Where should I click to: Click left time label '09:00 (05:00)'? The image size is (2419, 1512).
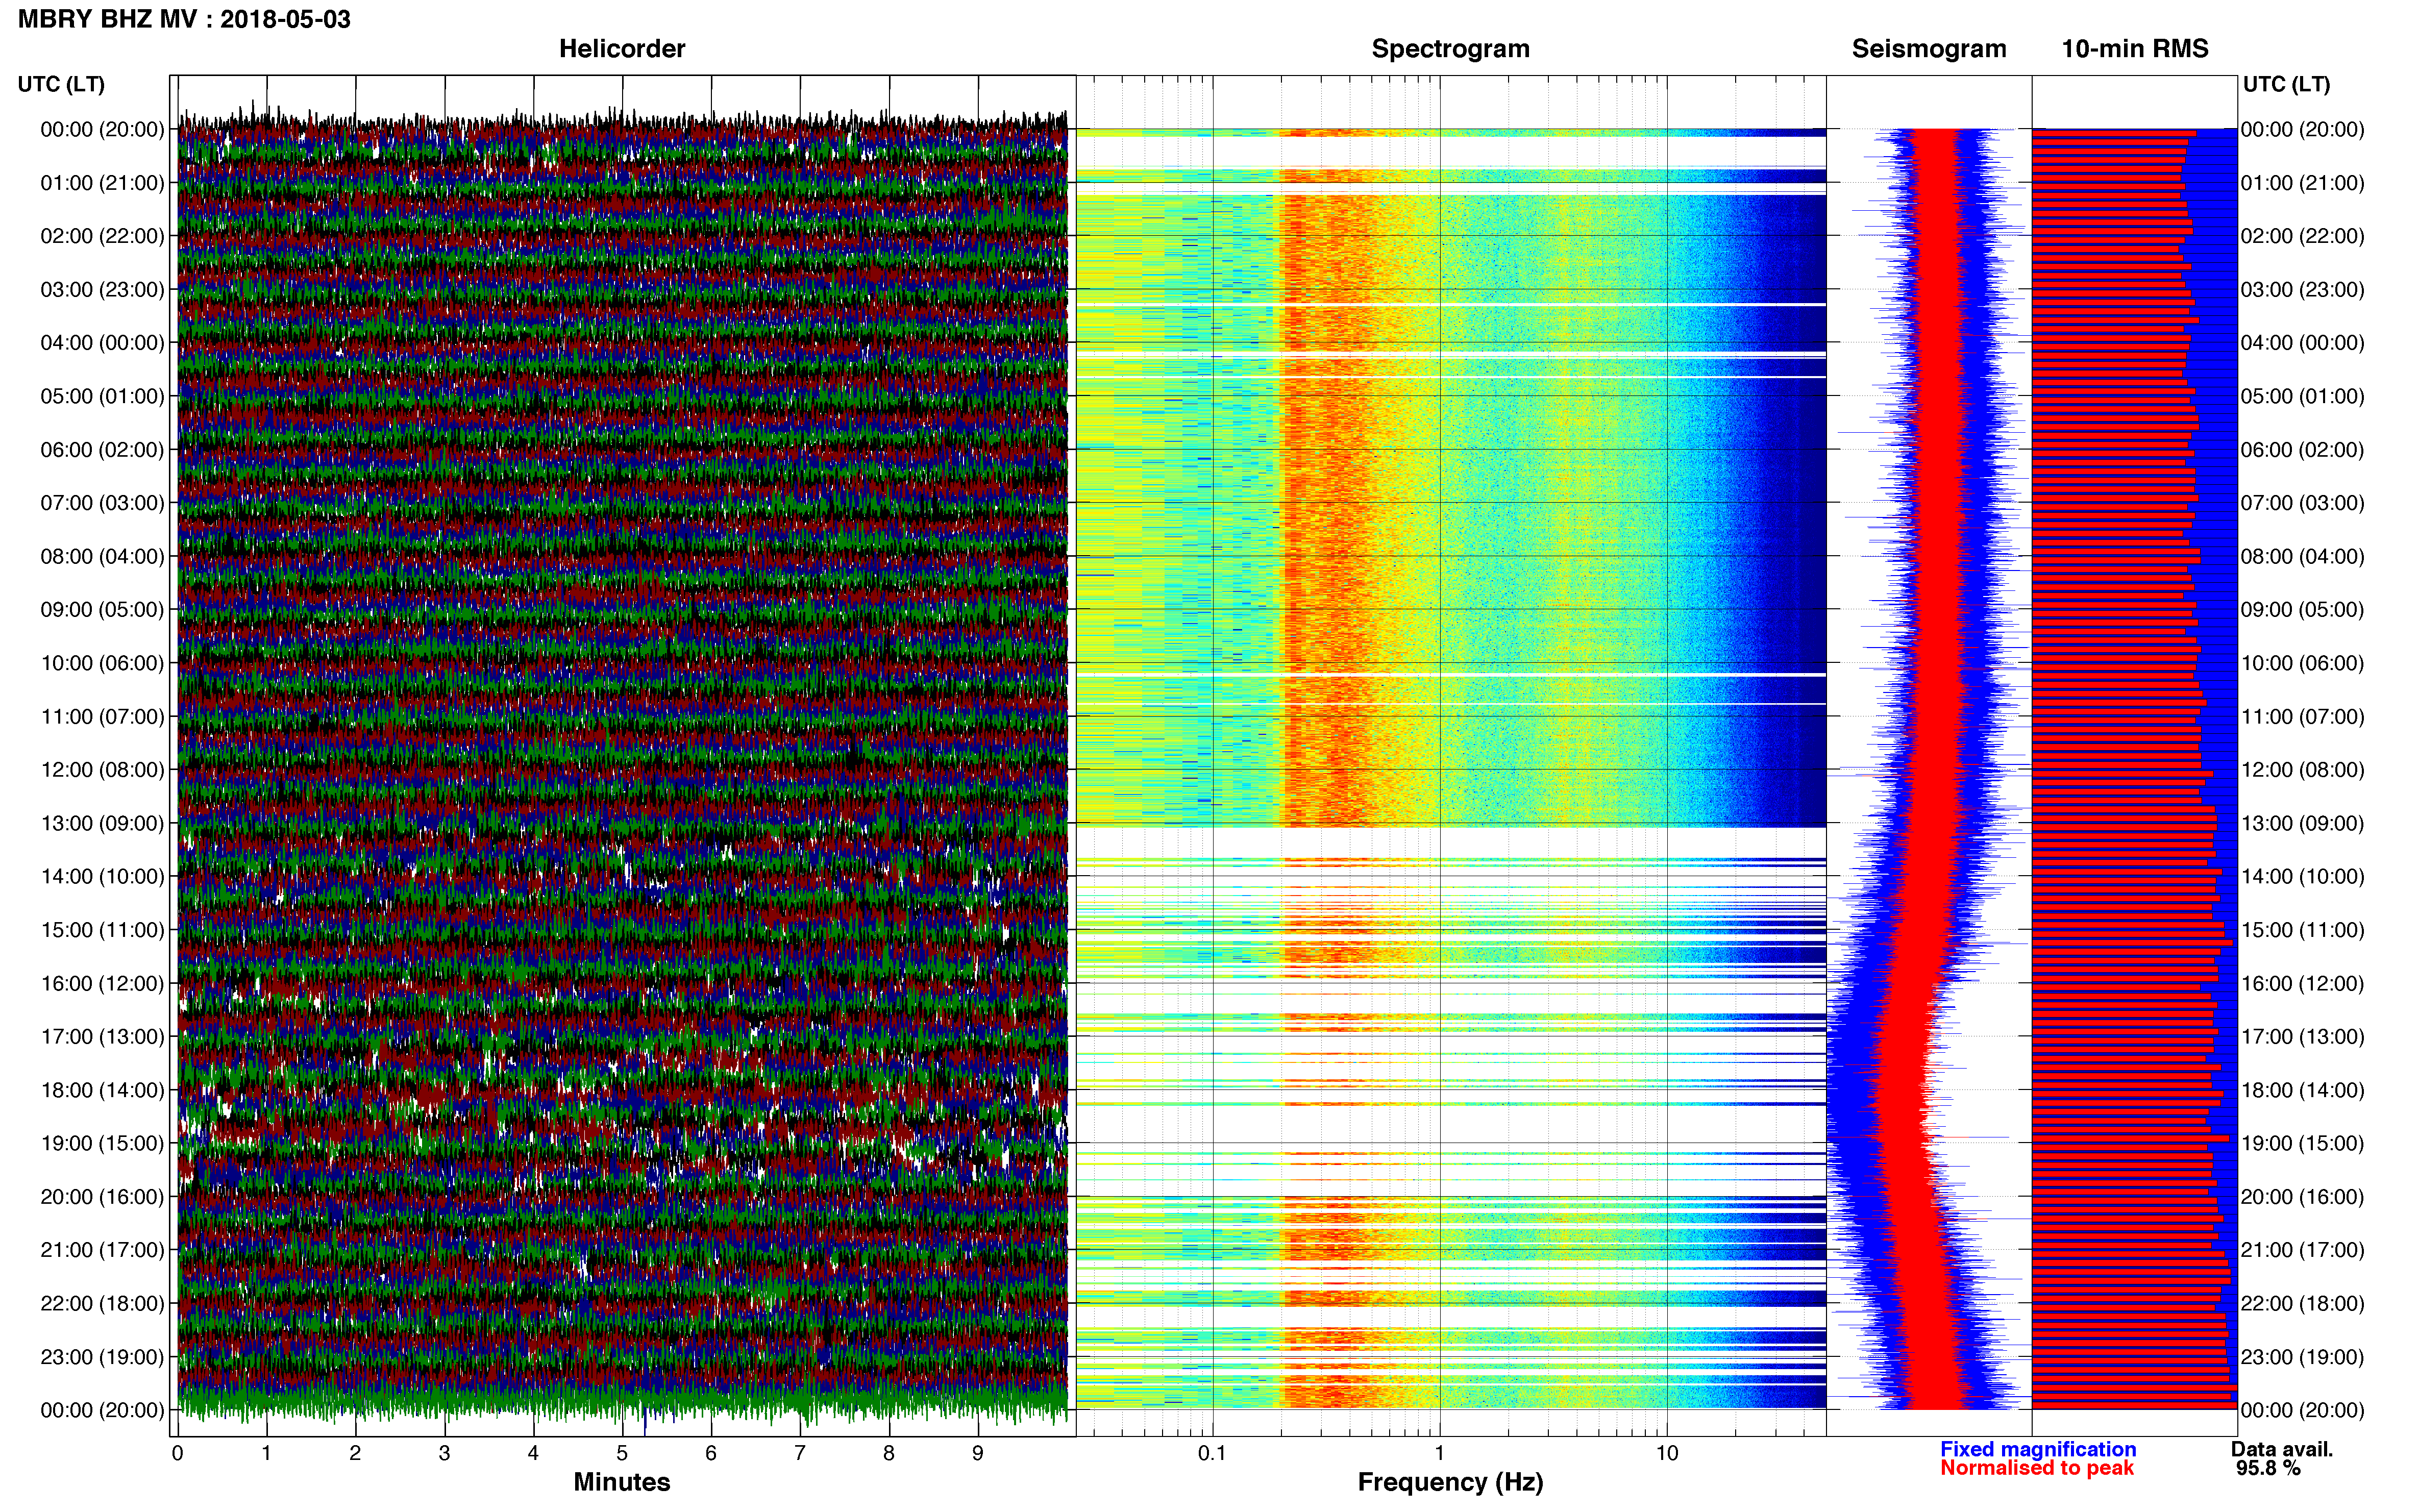point(102,610)
